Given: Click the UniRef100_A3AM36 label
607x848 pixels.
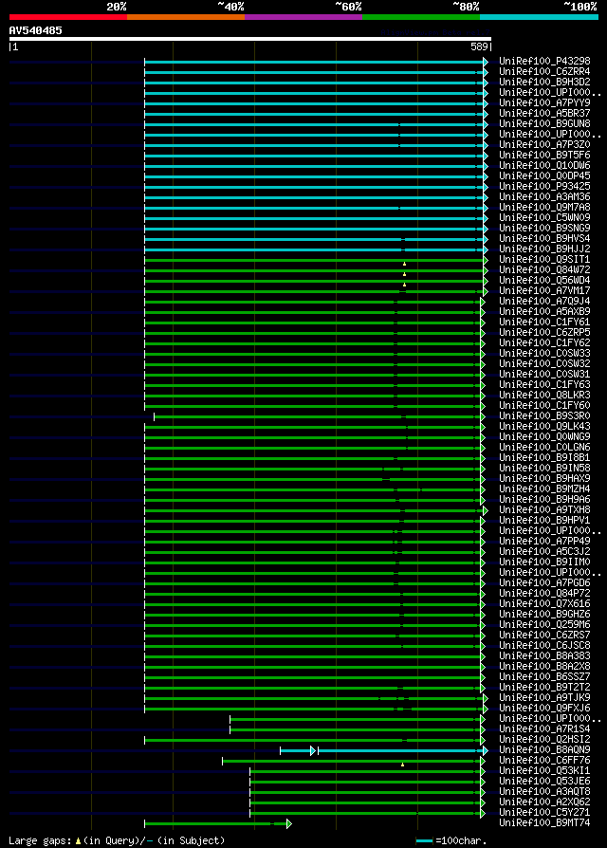Looking at the screenshot, I should (x=544, y=197).
